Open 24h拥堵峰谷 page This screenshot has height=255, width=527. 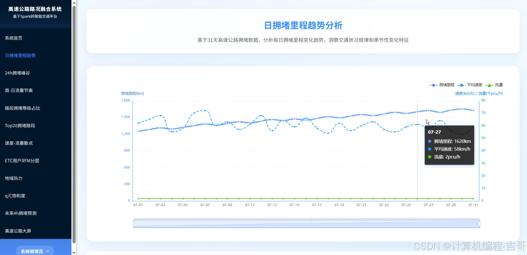coord(17,73)
